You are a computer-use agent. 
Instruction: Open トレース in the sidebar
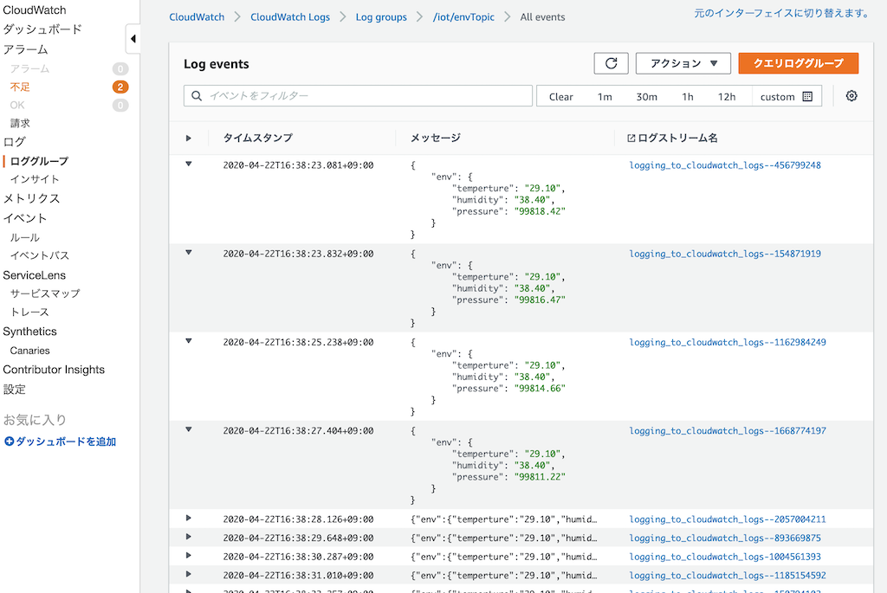29,312
